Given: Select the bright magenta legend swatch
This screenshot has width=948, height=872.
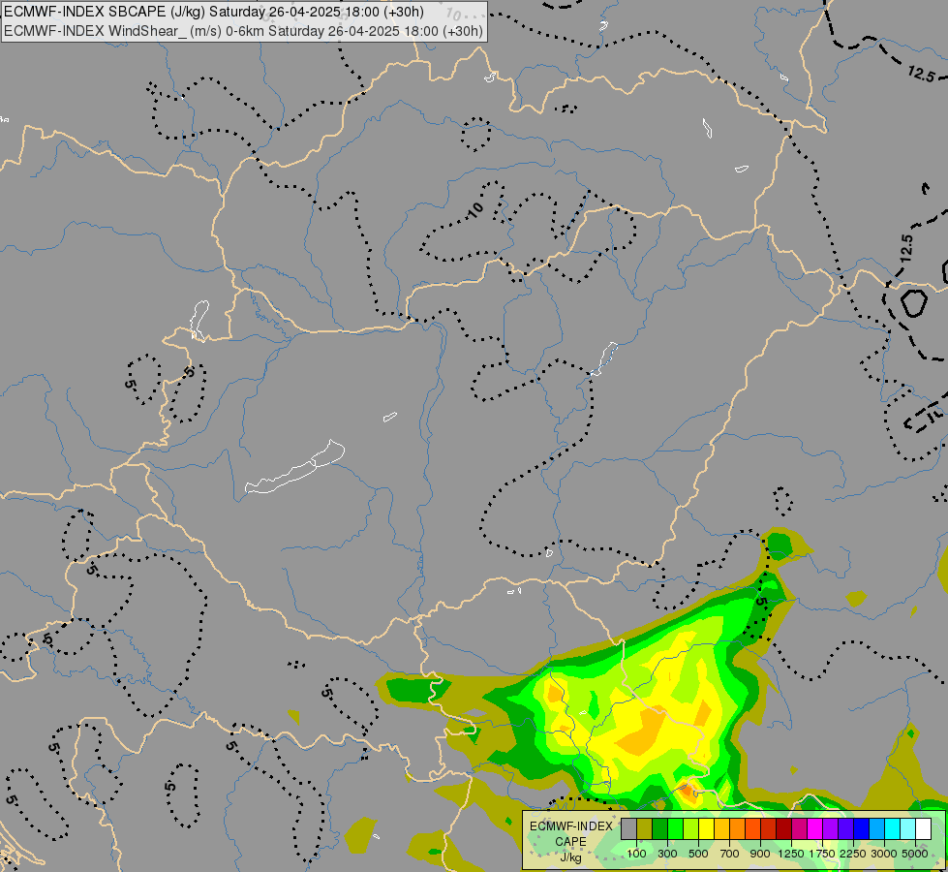Looking at the screenshot, I should [x=814, y=828].
